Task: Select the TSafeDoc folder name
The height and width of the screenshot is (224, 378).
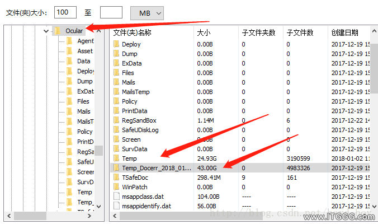Action: [135, 178]
